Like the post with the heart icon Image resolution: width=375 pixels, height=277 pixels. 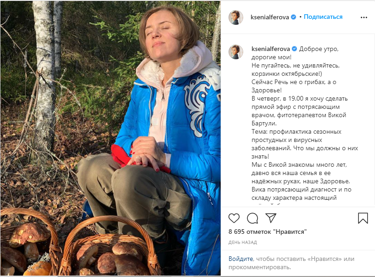click(x=234, y=218)
